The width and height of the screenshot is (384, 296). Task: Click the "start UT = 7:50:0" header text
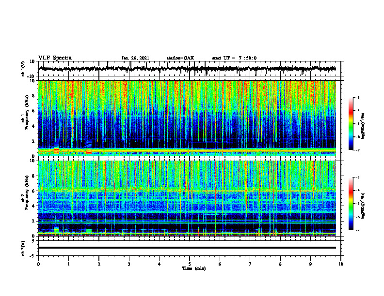pos(234,58)
